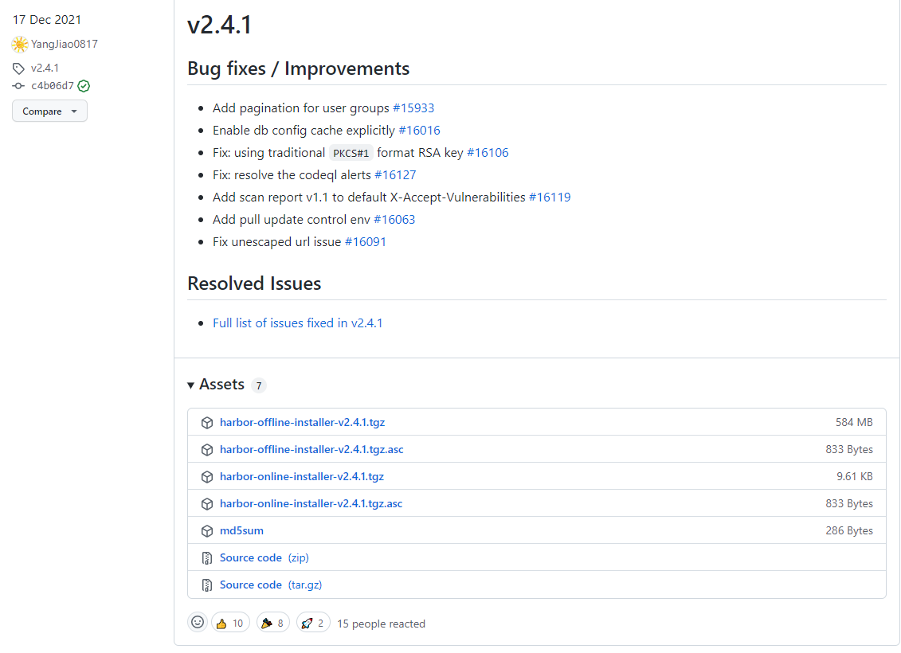Open Full list of issues fixed in v2.4.1

point(298,323)
